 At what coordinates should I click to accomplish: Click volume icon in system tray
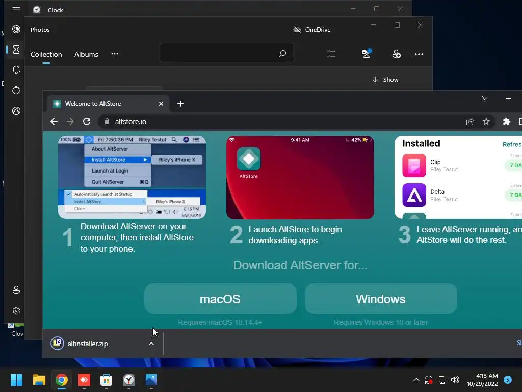point(455,380)
